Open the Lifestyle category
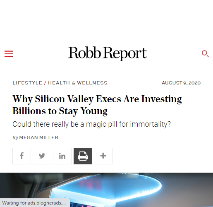Screen dimensions: 213x207 [x=27, y=83]
